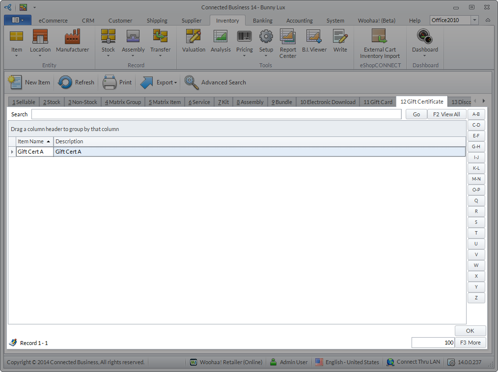Open the Stock record icon
The width and height of the screenshot is (498, 372).
click(x=108, y=43)
